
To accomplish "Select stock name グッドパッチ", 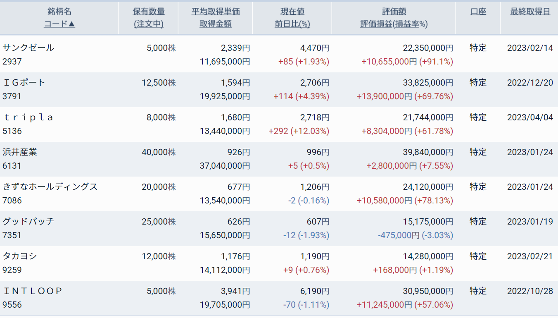I will [28, 221].
